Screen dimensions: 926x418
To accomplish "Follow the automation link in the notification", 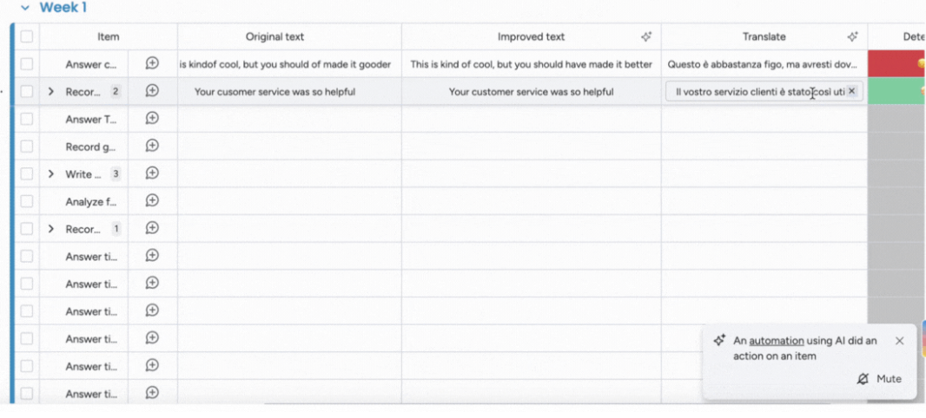I will coord(776,340).
